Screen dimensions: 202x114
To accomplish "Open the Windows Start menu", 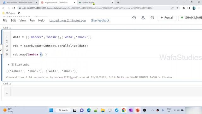I will [x=51, y=110].
